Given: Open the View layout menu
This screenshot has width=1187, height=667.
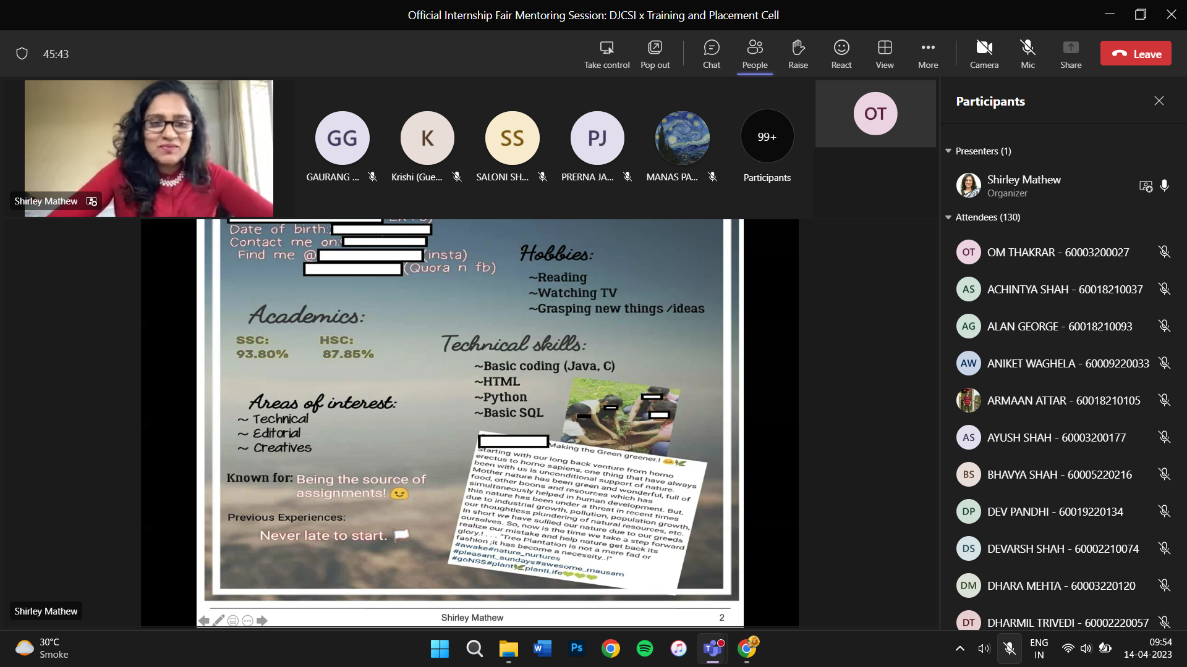Looking at the screenshot, I should tap(885, 54).
